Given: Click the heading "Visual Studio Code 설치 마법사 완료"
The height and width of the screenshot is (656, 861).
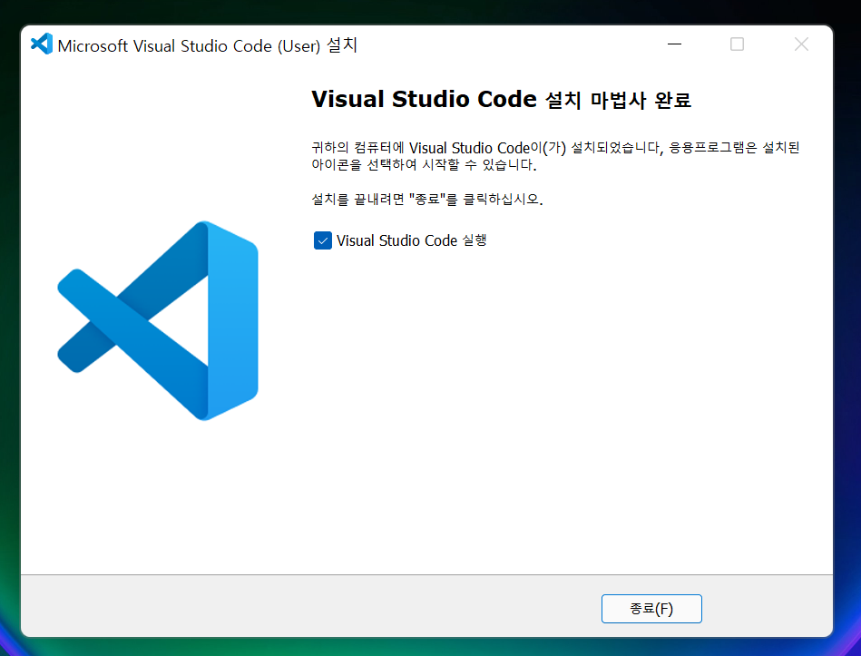Looking at the screenshot, I should 501,100.
